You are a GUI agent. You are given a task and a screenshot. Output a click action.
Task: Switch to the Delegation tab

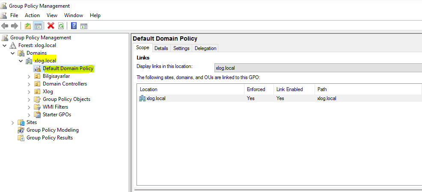click(205, 48)
